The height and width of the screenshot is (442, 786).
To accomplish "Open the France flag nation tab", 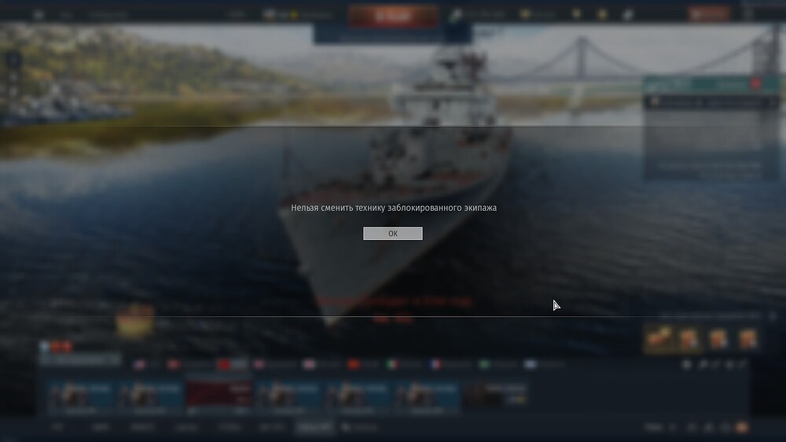I will (436, 364).
